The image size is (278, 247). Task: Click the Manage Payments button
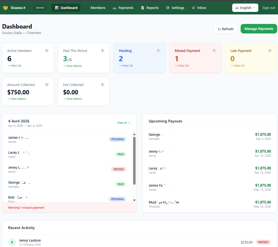(x=259, y=29)
